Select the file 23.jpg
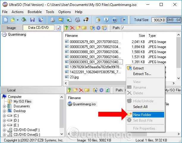This screenshot has height=143, width=182. 74,77
